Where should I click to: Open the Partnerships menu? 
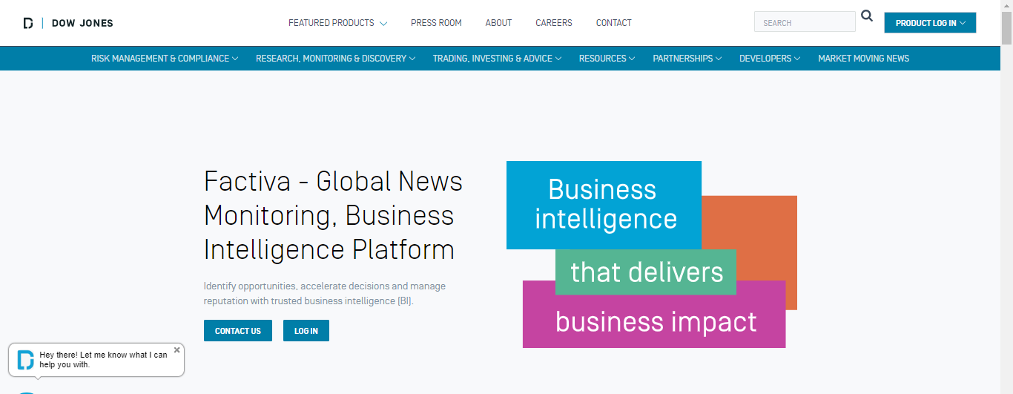(687, 59)
